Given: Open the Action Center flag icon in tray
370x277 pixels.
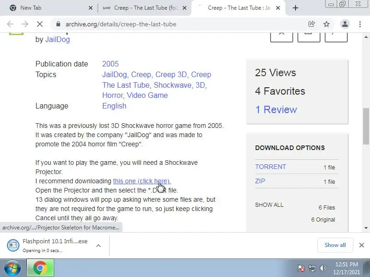Looking at the screenshot, I should click(x=301, y=268).
